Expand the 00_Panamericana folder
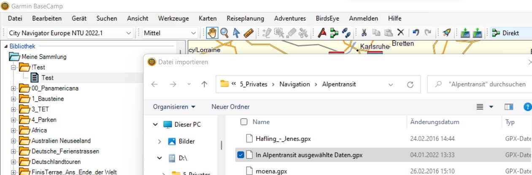Viewport: 532px width, 175px height. 14,89
